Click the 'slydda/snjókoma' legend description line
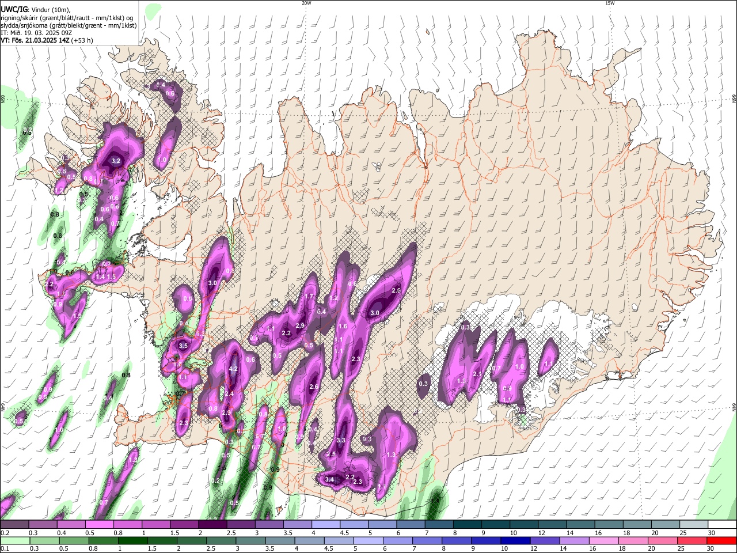 tap(69, 25)
